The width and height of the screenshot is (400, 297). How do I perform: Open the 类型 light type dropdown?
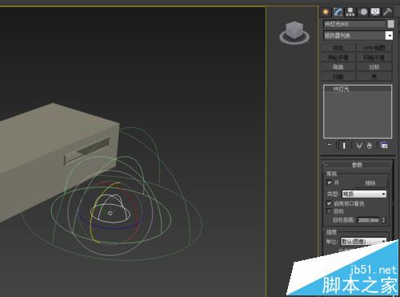point(364,194)
